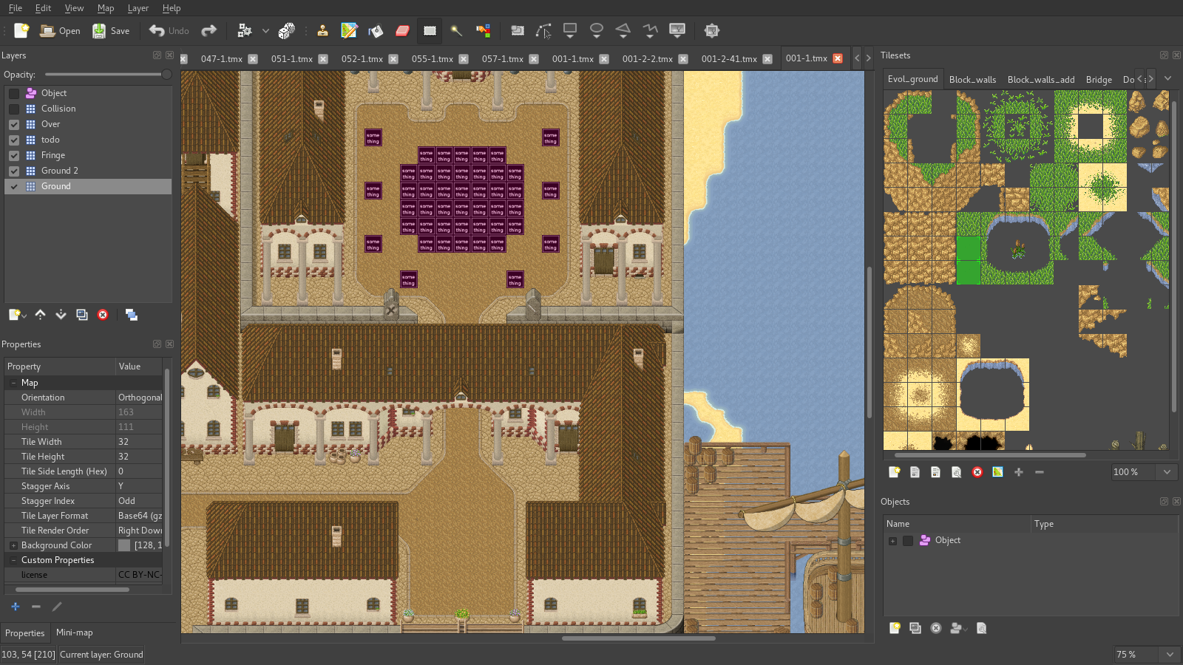Select the Insert Tile object tool

point(677,30)
